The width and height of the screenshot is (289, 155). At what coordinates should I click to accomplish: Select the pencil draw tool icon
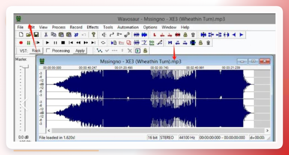160,43
